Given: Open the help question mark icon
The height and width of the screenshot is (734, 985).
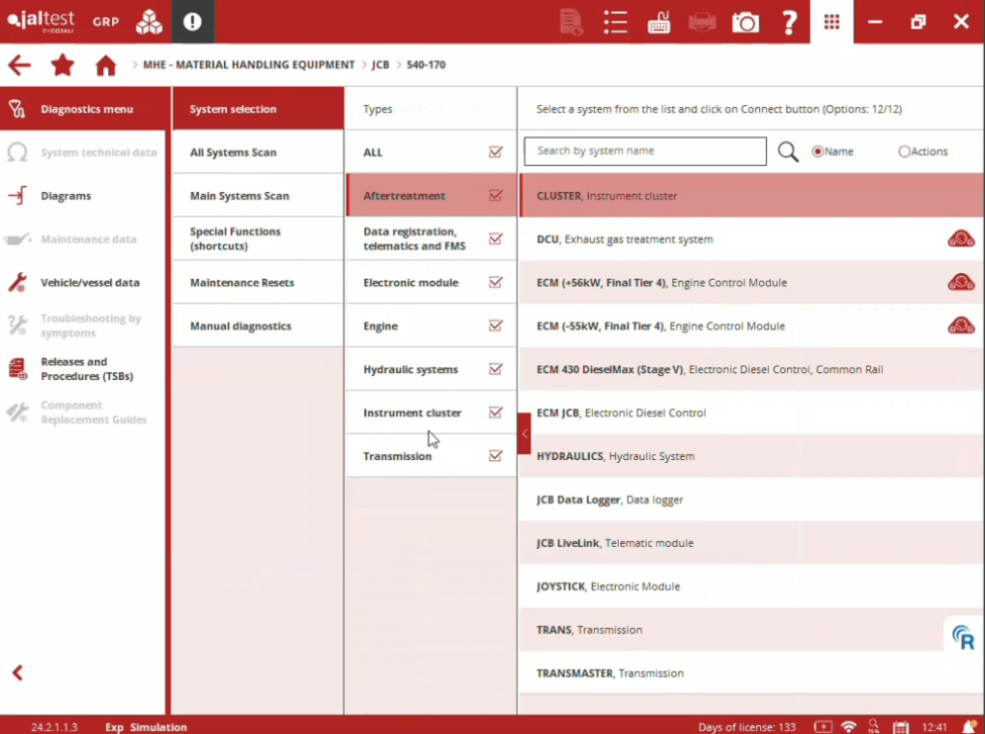Looking at the screenshot, I should [789, 22].
